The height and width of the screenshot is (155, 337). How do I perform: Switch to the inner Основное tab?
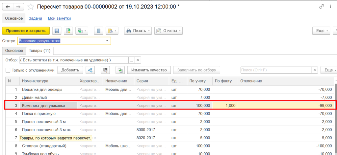(14, 51)
